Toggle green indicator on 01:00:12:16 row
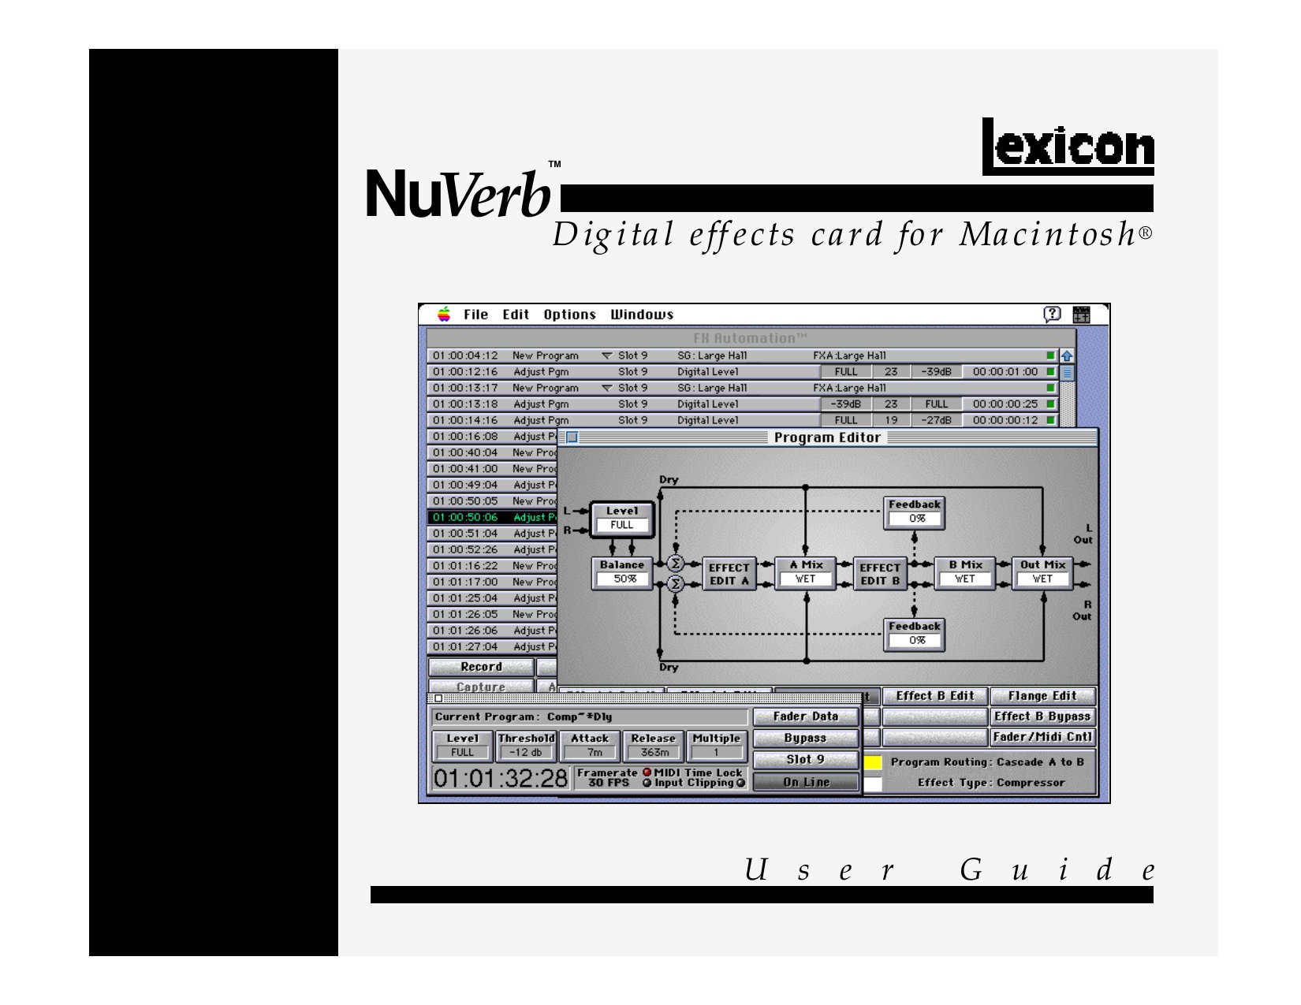Image resolution: width=1301 pixels, height=1005 pixels. coord(1050,371)
